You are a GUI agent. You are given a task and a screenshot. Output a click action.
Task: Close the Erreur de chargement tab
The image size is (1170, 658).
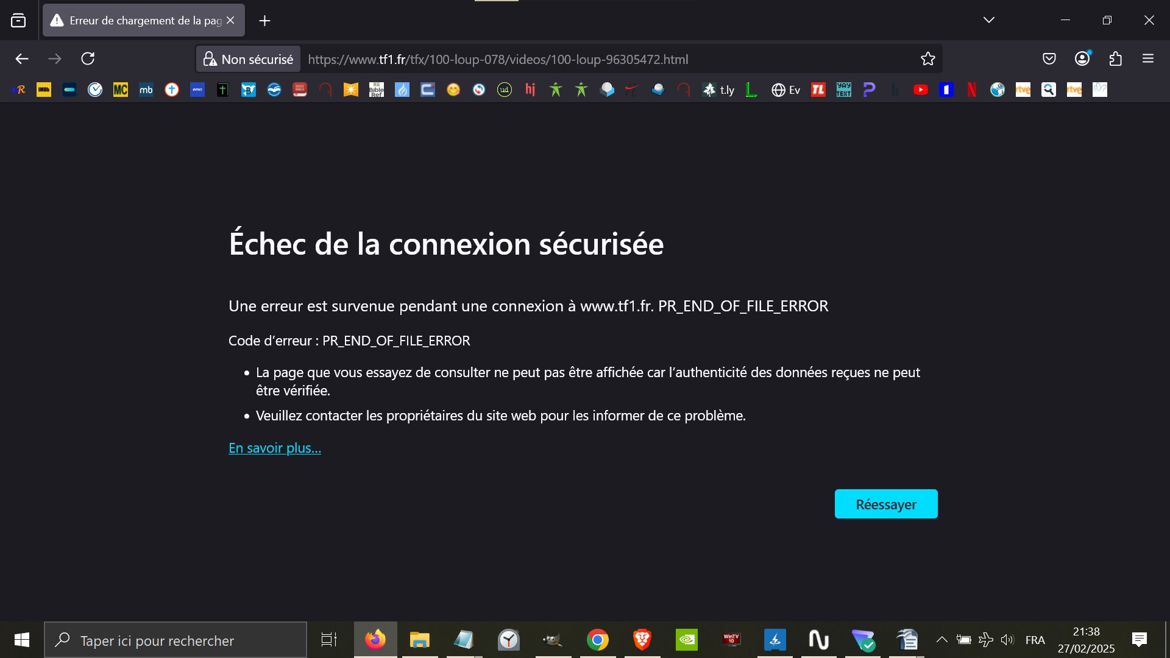click(x=230, y=20)
